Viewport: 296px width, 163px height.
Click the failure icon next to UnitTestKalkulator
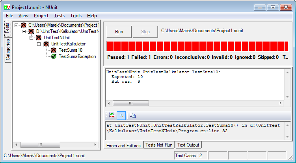coord(46,44)
